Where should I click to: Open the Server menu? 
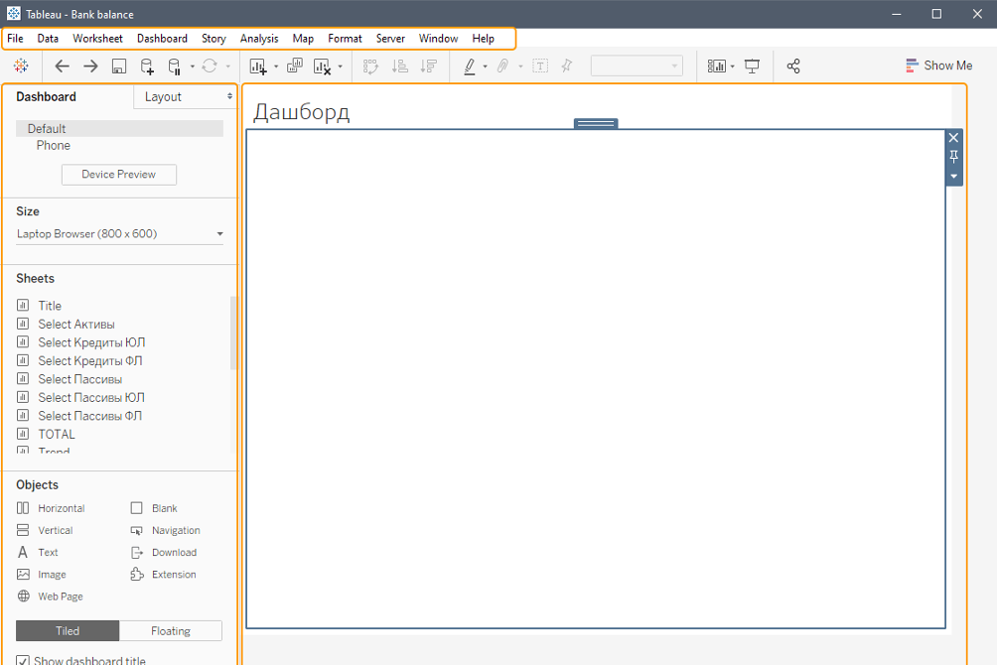(390, 38)
